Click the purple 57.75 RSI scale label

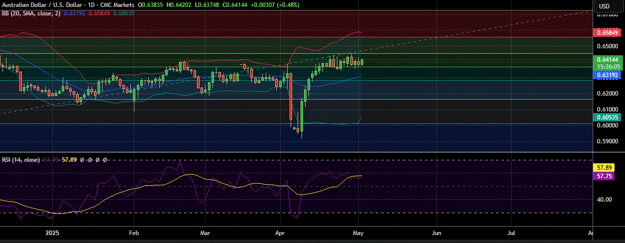point(605,176)
